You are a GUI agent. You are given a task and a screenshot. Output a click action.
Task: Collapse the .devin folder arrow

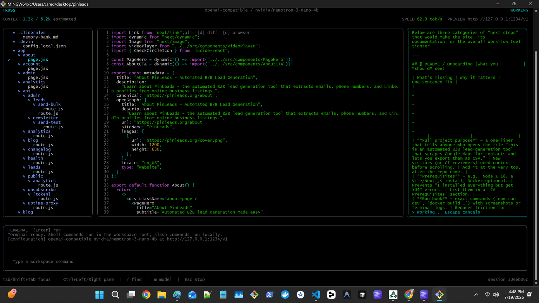[14, 41]
